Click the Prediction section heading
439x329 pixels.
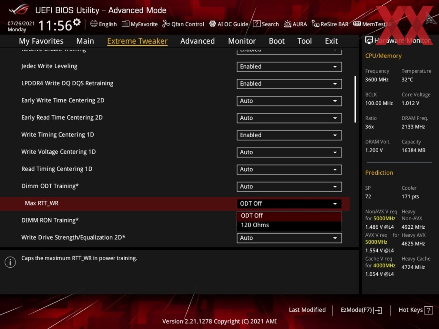coord(379,173)
